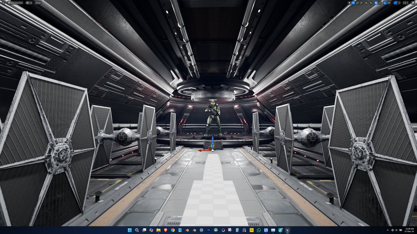Toggle grid snapping for translation

(376, 2)
